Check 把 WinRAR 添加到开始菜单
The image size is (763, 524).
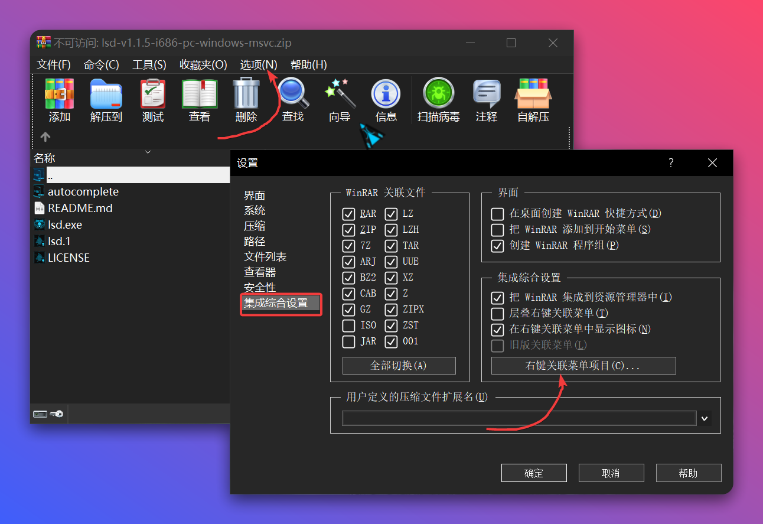(498, 229)
